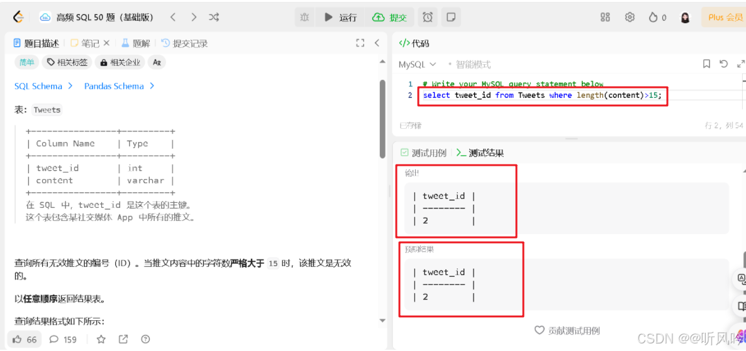
Task: Click the bookmark icon in code panel
Action: [707, 63]
